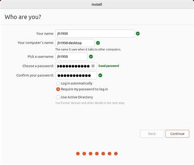Click the green checkmark beside Confirm password
Viewport: 194px width, 165px height.
point(100,75)
